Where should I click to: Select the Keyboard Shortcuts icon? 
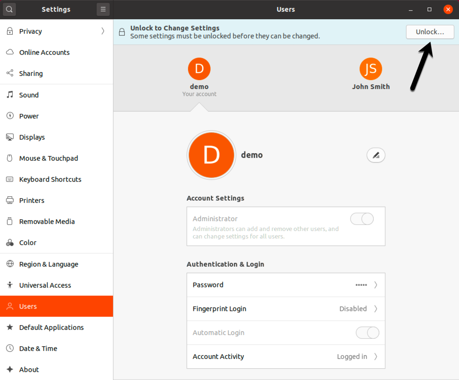(x=10, y=179)
